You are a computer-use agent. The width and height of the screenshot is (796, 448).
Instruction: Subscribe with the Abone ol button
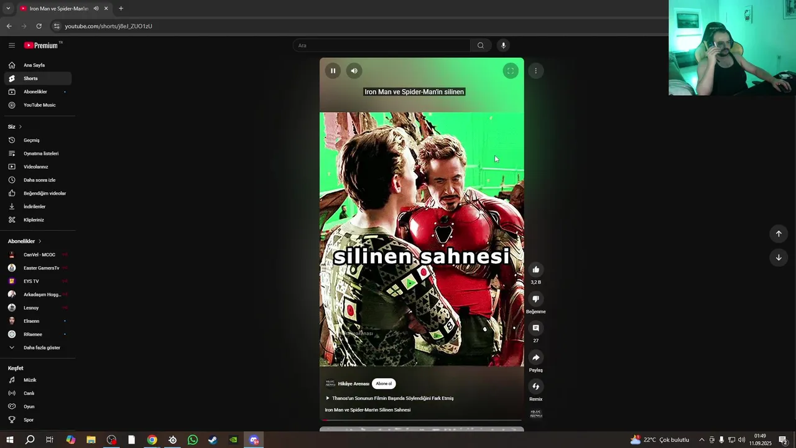pos(384,384)
